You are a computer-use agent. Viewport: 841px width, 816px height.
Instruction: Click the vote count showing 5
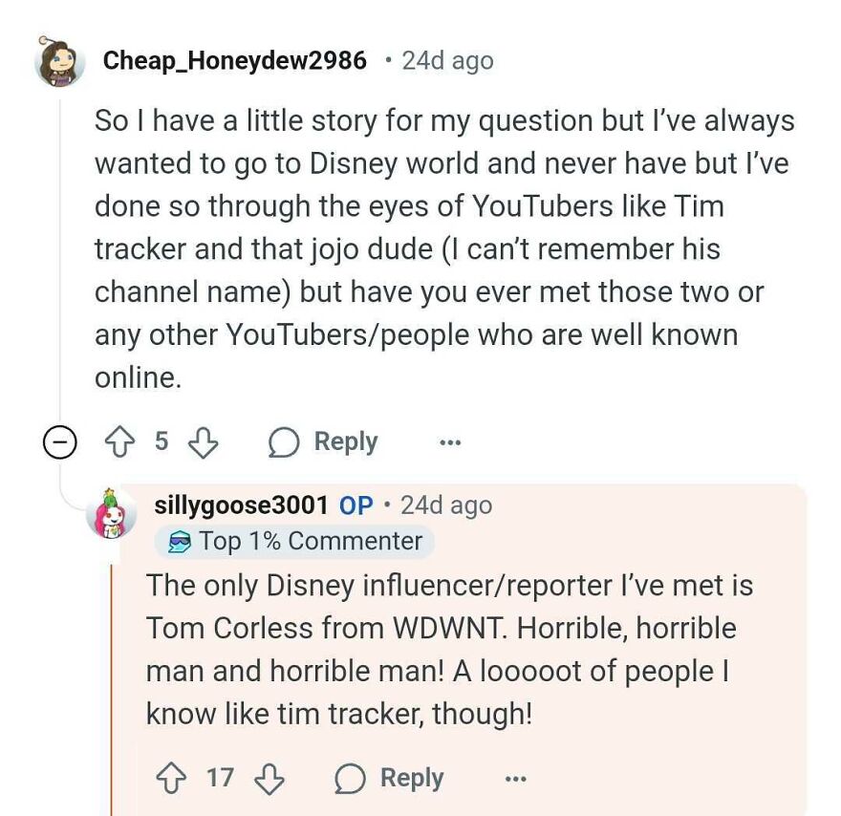160,440
